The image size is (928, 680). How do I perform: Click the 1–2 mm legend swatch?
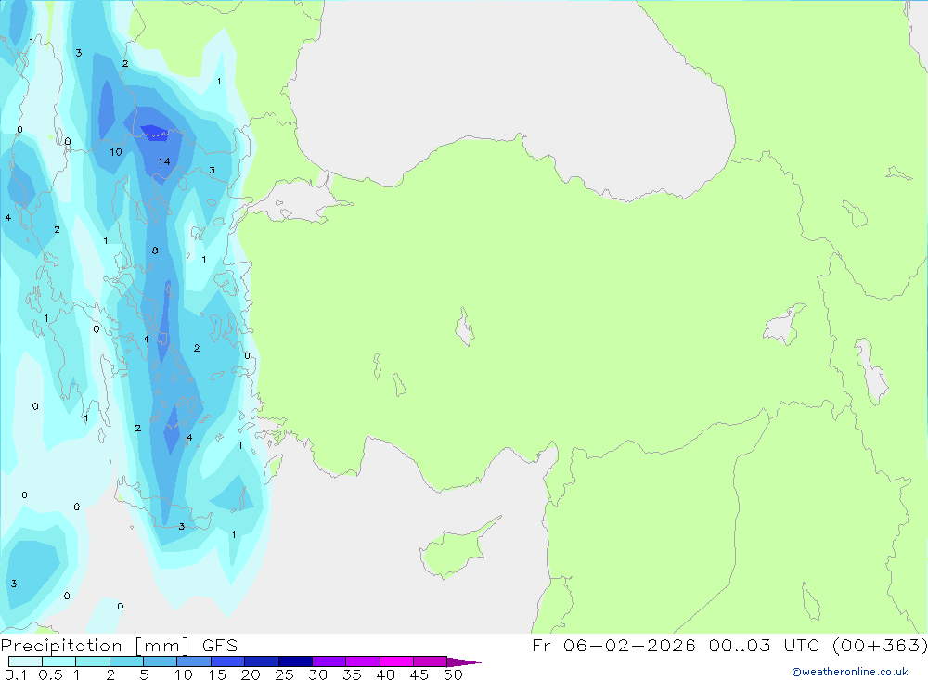coord(93,661)
